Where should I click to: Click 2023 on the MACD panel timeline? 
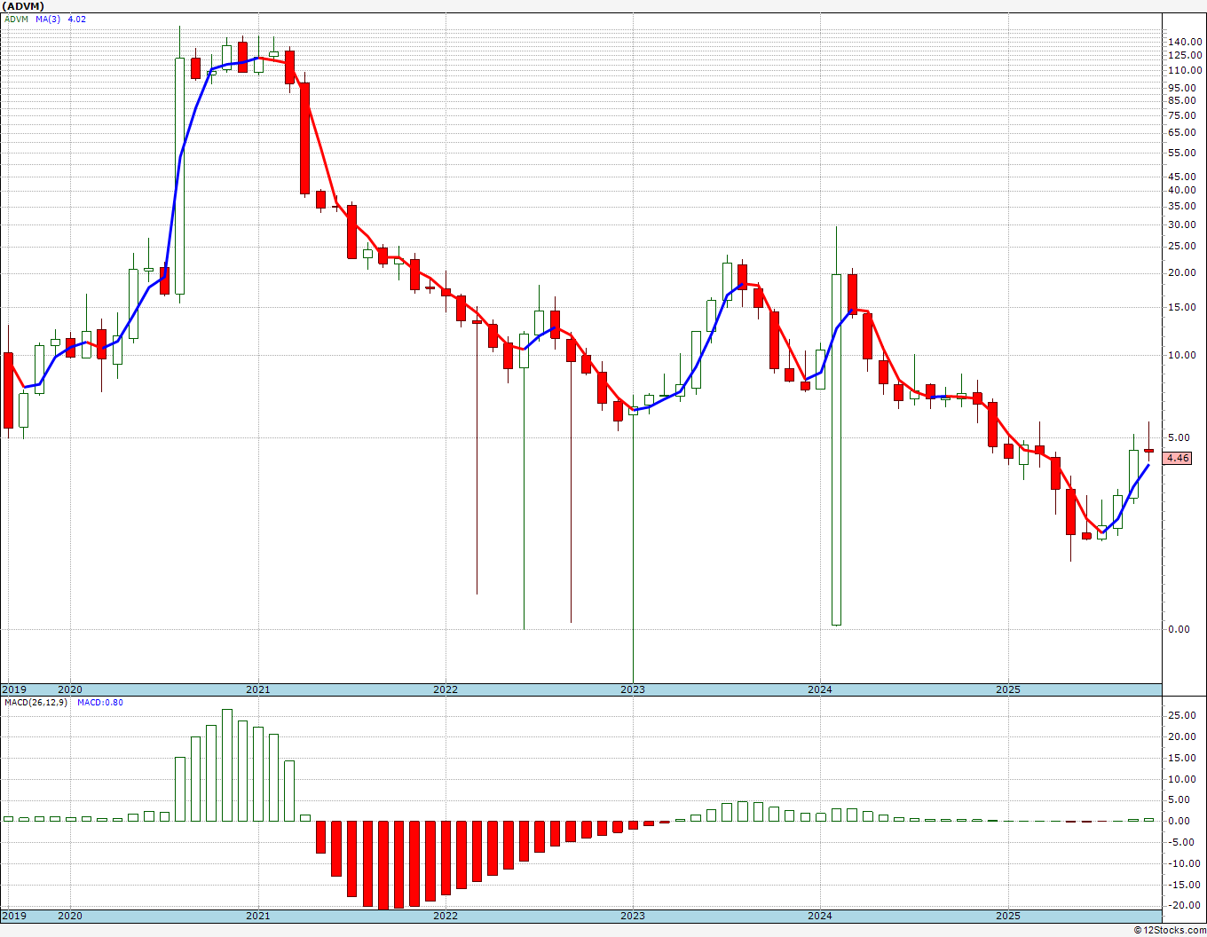coord(632,916)
